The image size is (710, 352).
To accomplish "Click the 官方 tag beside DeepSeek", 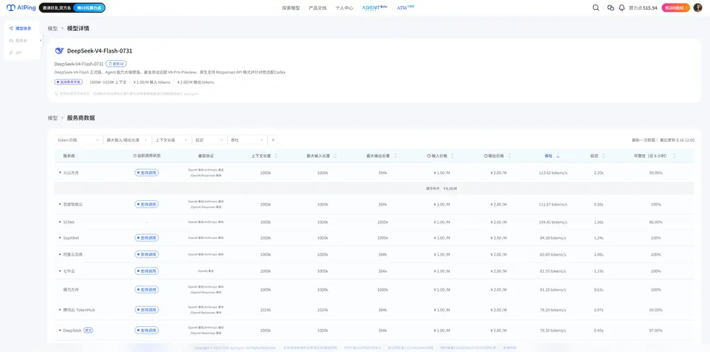I will coord(88,331).
